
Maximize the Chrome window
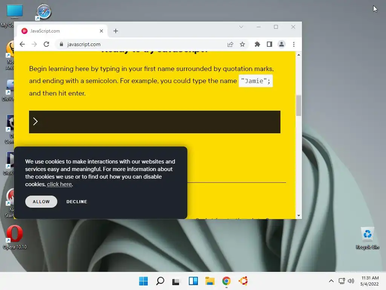pyautogui.click(x=276, y=27)
